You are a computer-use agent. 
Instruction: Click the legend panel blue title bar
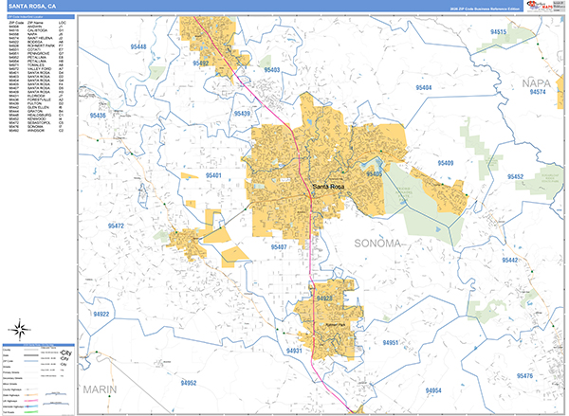pos(39,345)
